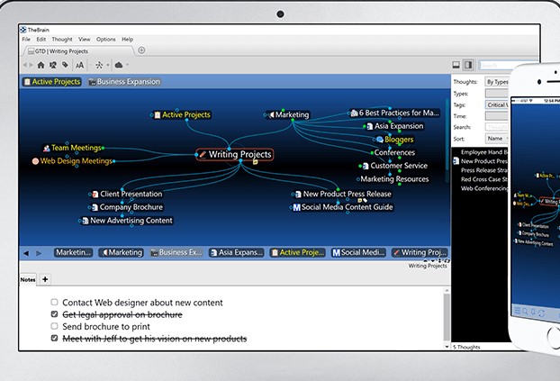Image resolution: width=560 pixels, height=381 pixels.
Task: Select Company Brochure thought
Action: pos(128,207)
